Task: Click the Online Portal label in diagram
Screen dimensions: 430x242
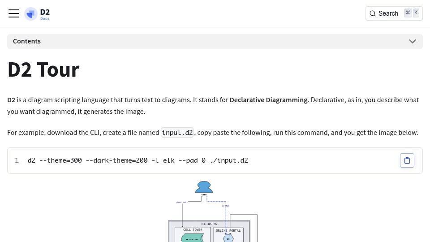Action: pyautogui.click(x=228, y=231)
